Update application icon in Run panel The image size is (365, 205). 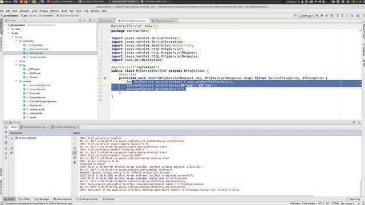[x=6, y=137]
